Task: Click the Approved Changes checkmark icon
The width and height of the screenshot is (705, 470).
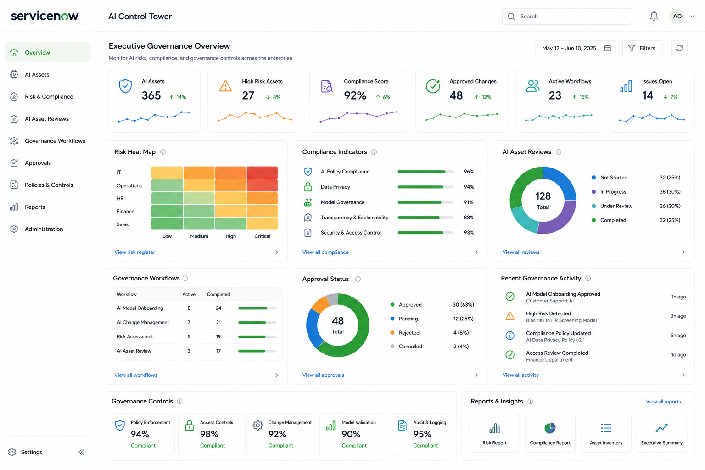Action: coord(433,86)
